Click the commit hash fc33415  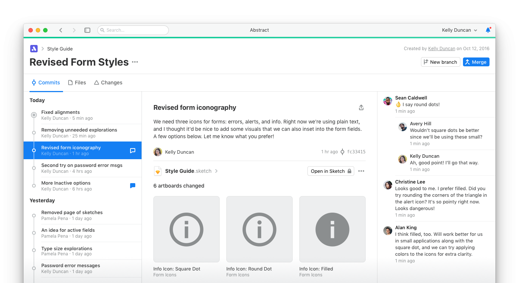click(x=356, y=152)
